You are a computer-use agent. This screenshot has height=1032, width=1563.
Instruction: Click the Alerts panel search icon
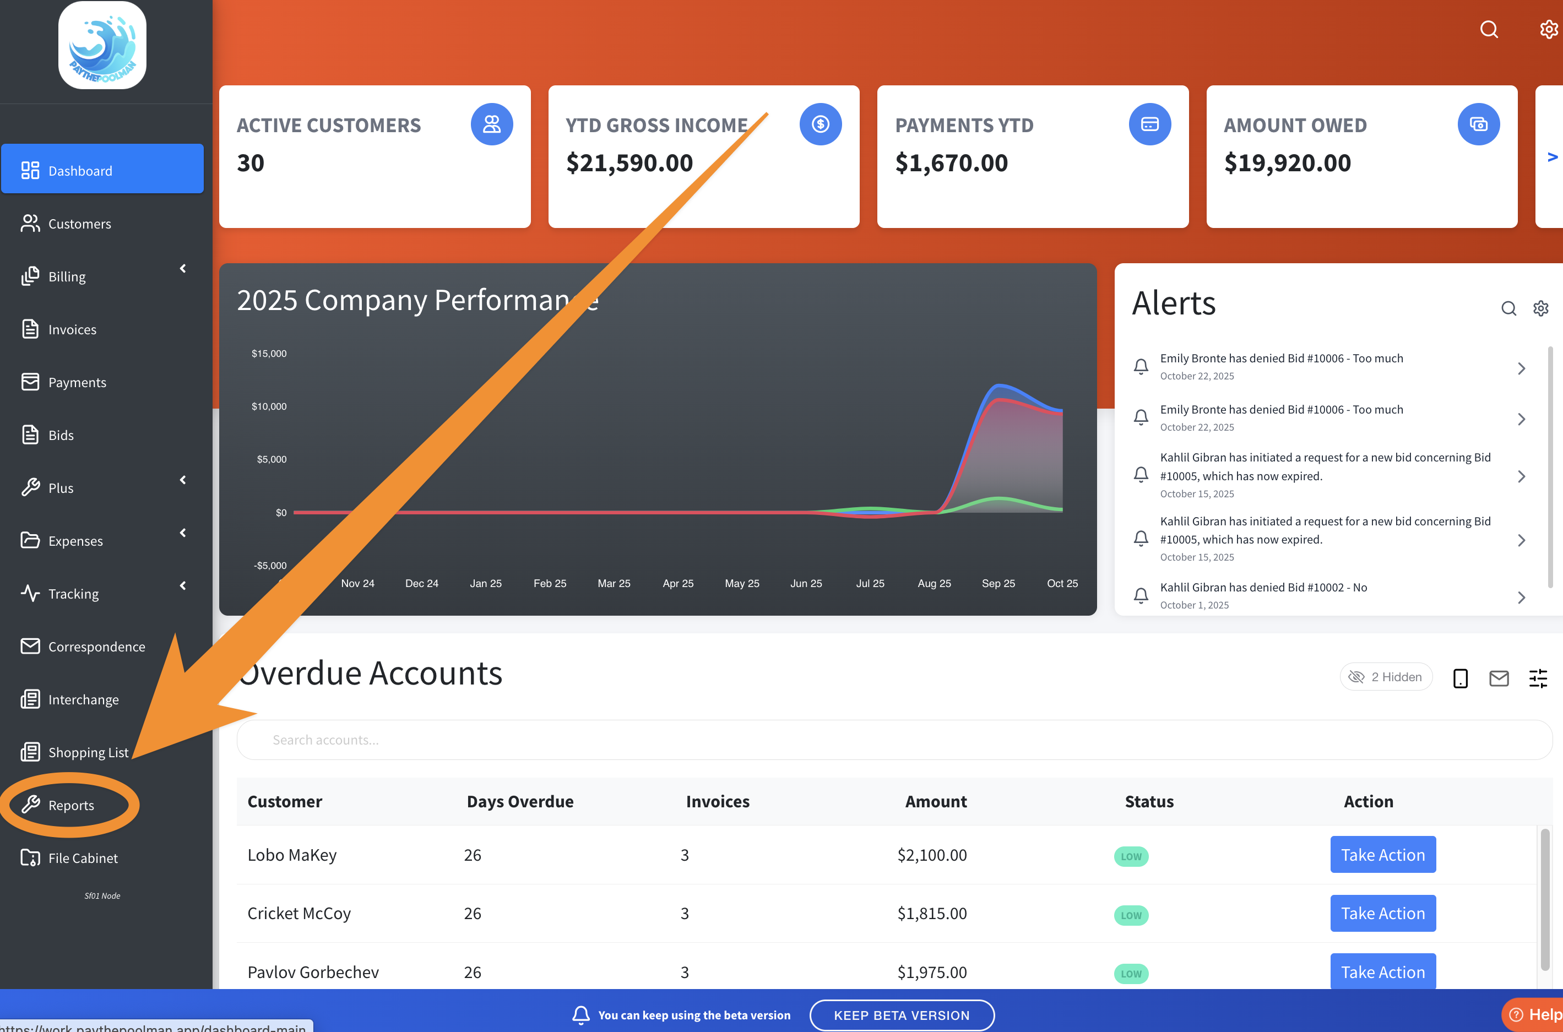pos(1508,308)
